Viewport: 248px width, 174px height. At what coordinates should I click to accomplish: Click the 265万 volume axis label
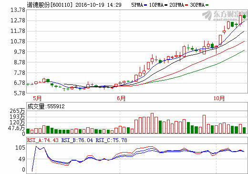coord(17,111)
